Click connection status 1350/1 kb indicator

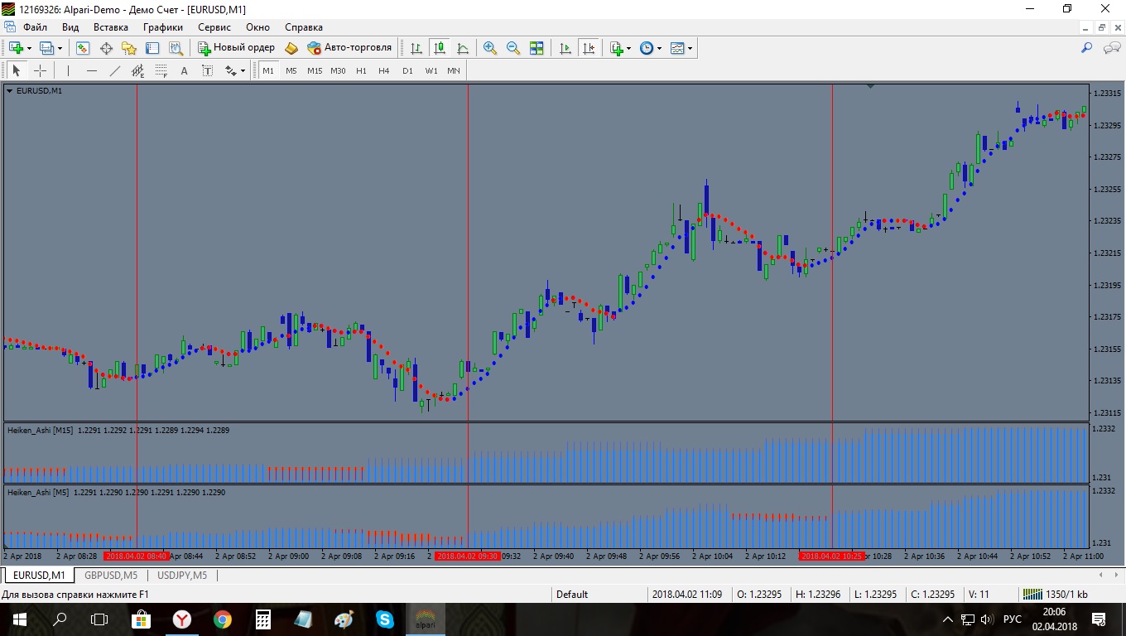pyautogui.click(x=1056, y=594)
